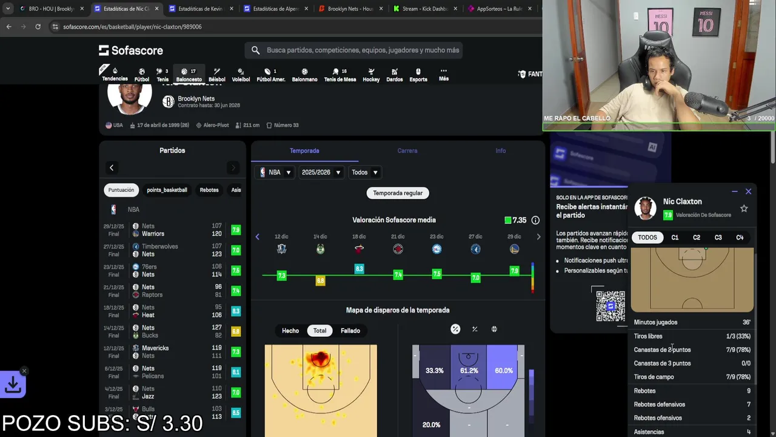776x437 pixels.
Task: Open the Todos filter dropdown
Action: pyautogui.click(x=365, y=172)
